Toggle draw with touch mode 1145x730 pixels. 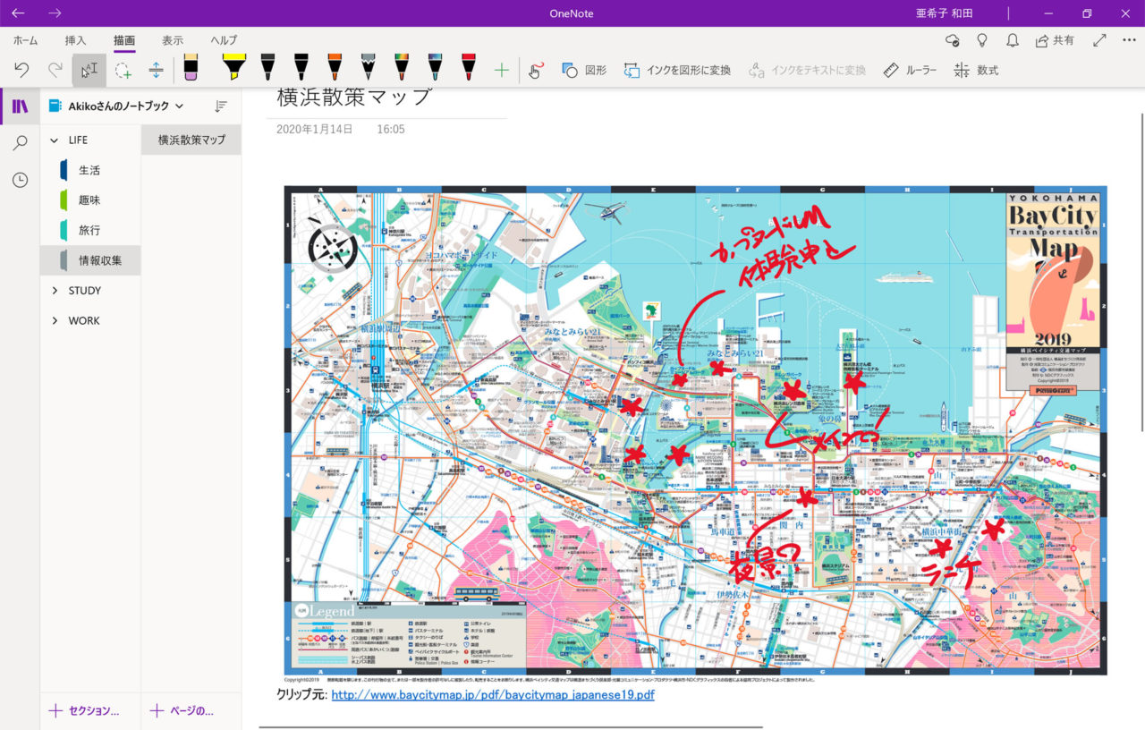click(535, 70)
